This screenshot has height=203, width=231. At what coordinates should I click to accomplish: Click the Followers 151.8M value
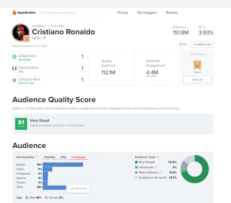tap(180, 32)
